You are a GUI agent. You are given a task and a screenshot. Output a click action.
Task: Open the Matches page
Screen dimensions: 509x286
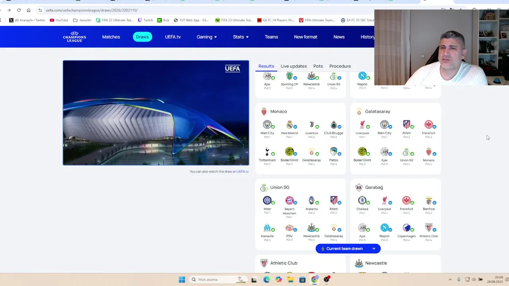point(111,37)
